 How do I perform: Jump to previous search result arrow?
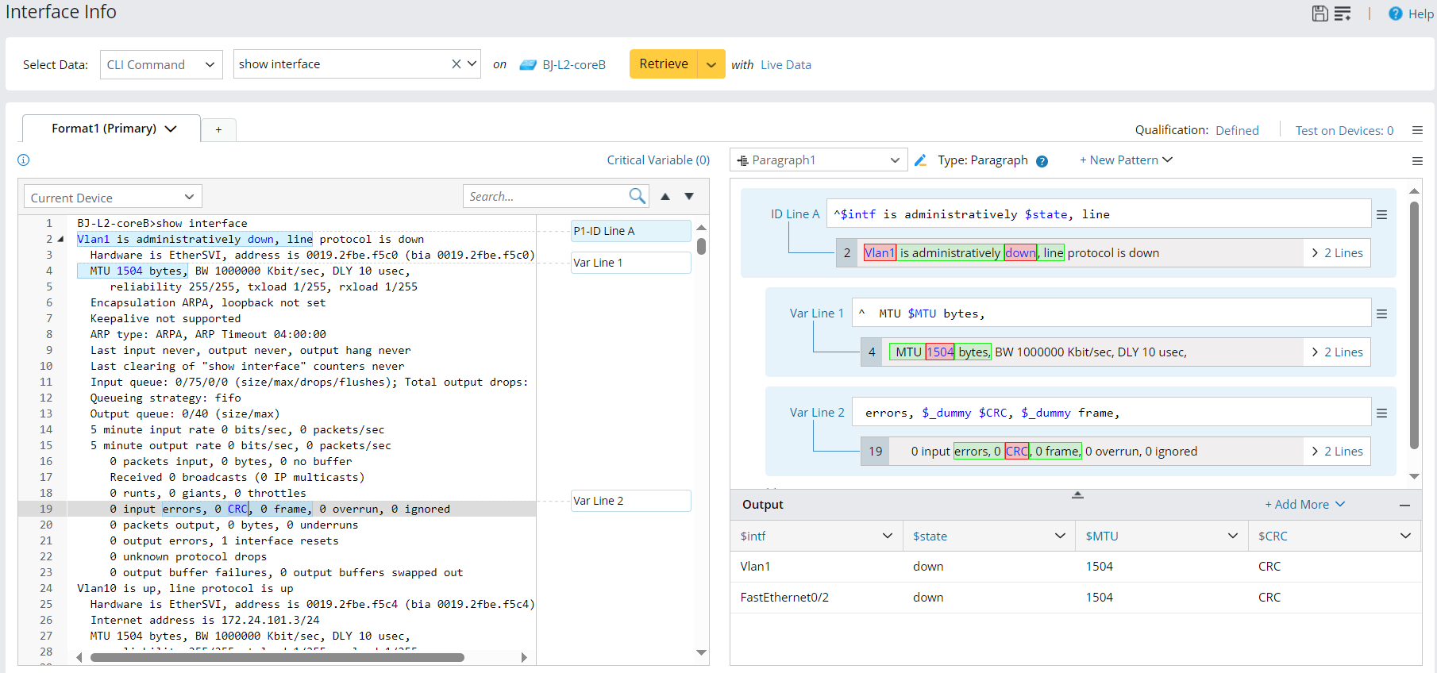point(665,196)
